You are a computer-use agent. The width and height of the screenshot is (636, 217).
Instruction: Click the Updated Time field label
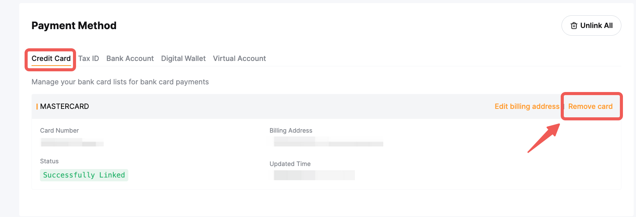290,164
